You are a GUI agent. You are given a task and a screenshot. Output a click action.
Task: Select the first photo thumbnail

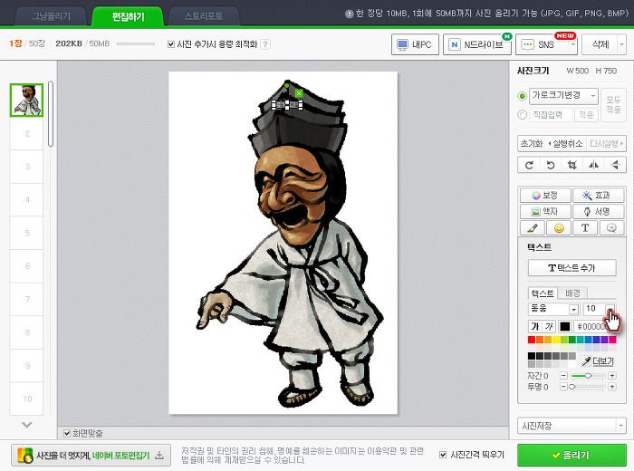26,101
